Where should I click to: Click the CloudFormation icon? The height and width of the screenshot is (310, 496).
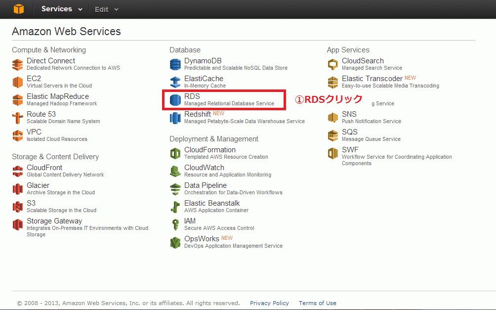click(x=175, y=154)
